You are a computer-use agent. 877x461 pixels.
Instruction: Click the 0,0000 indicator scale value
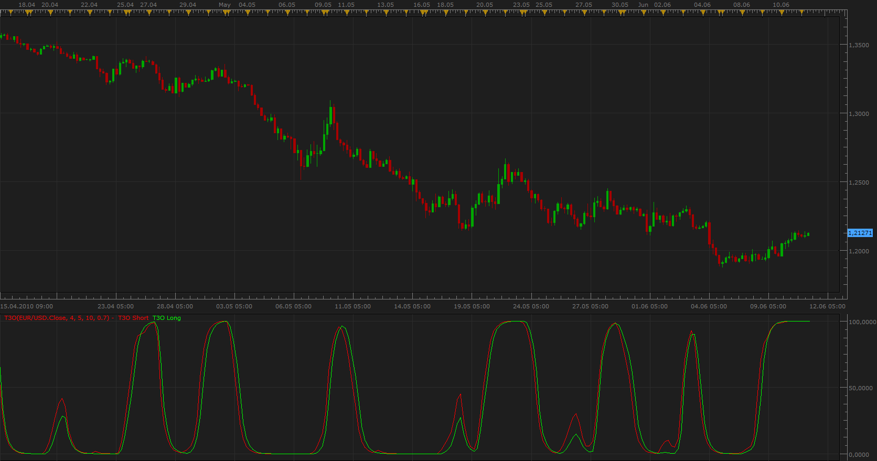click(x=859, y=455)
